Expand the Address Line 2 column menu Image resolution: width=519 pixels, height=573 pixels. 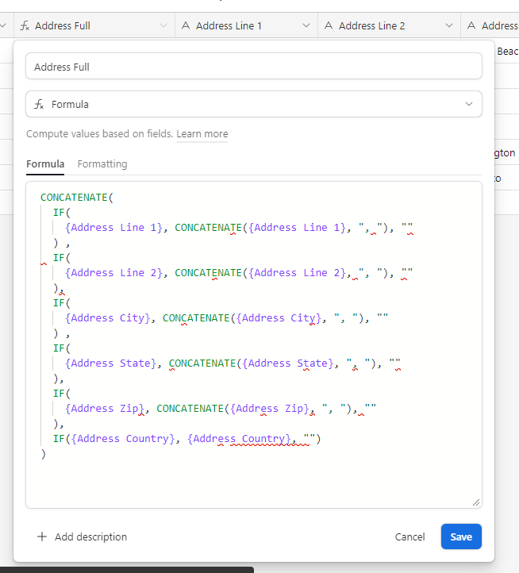point(449,25)
